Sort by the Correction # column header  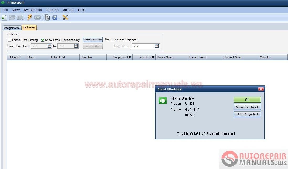[144, 57]
